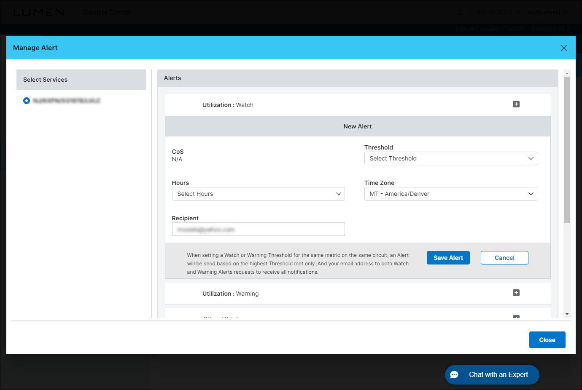Screen dimensions: 582x390
Task: Open the Time Zone MT - America/Denver dropdown
Action: pyautogui.click(x=450, y=194)
